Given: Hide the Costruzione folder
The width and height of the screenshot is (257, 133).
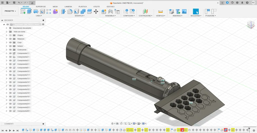Looking at the screenshot, I should pos(10,50).
